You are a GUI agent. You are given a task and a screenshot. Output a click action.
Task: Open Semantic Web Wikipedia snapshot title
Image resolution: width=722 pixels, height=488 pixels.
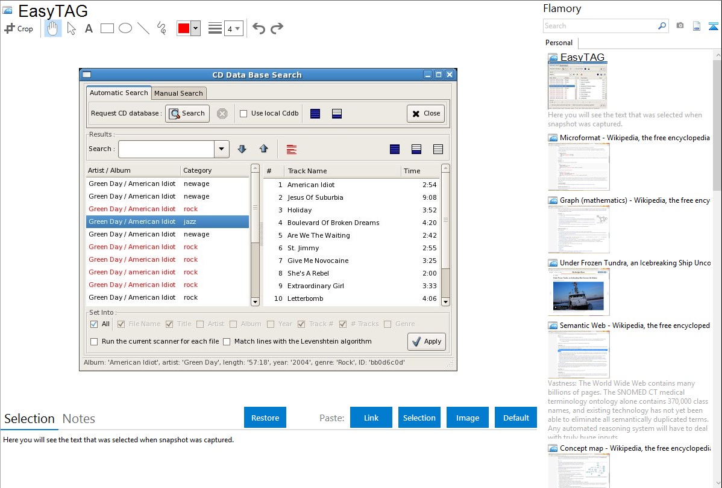coord(635,326)
